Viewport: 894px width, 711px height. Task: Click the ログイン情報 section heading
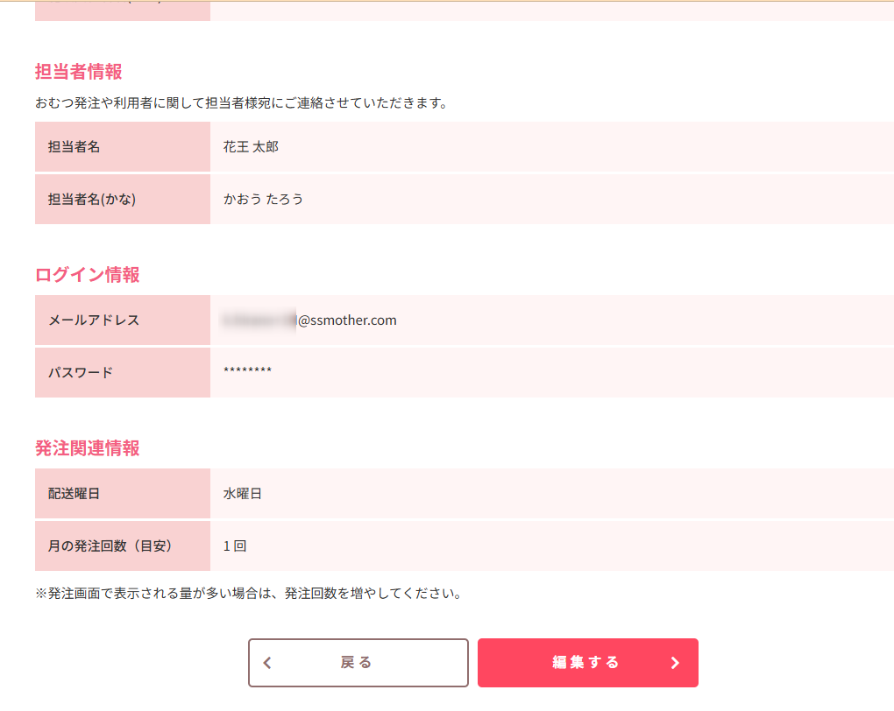tap(87, 275)
